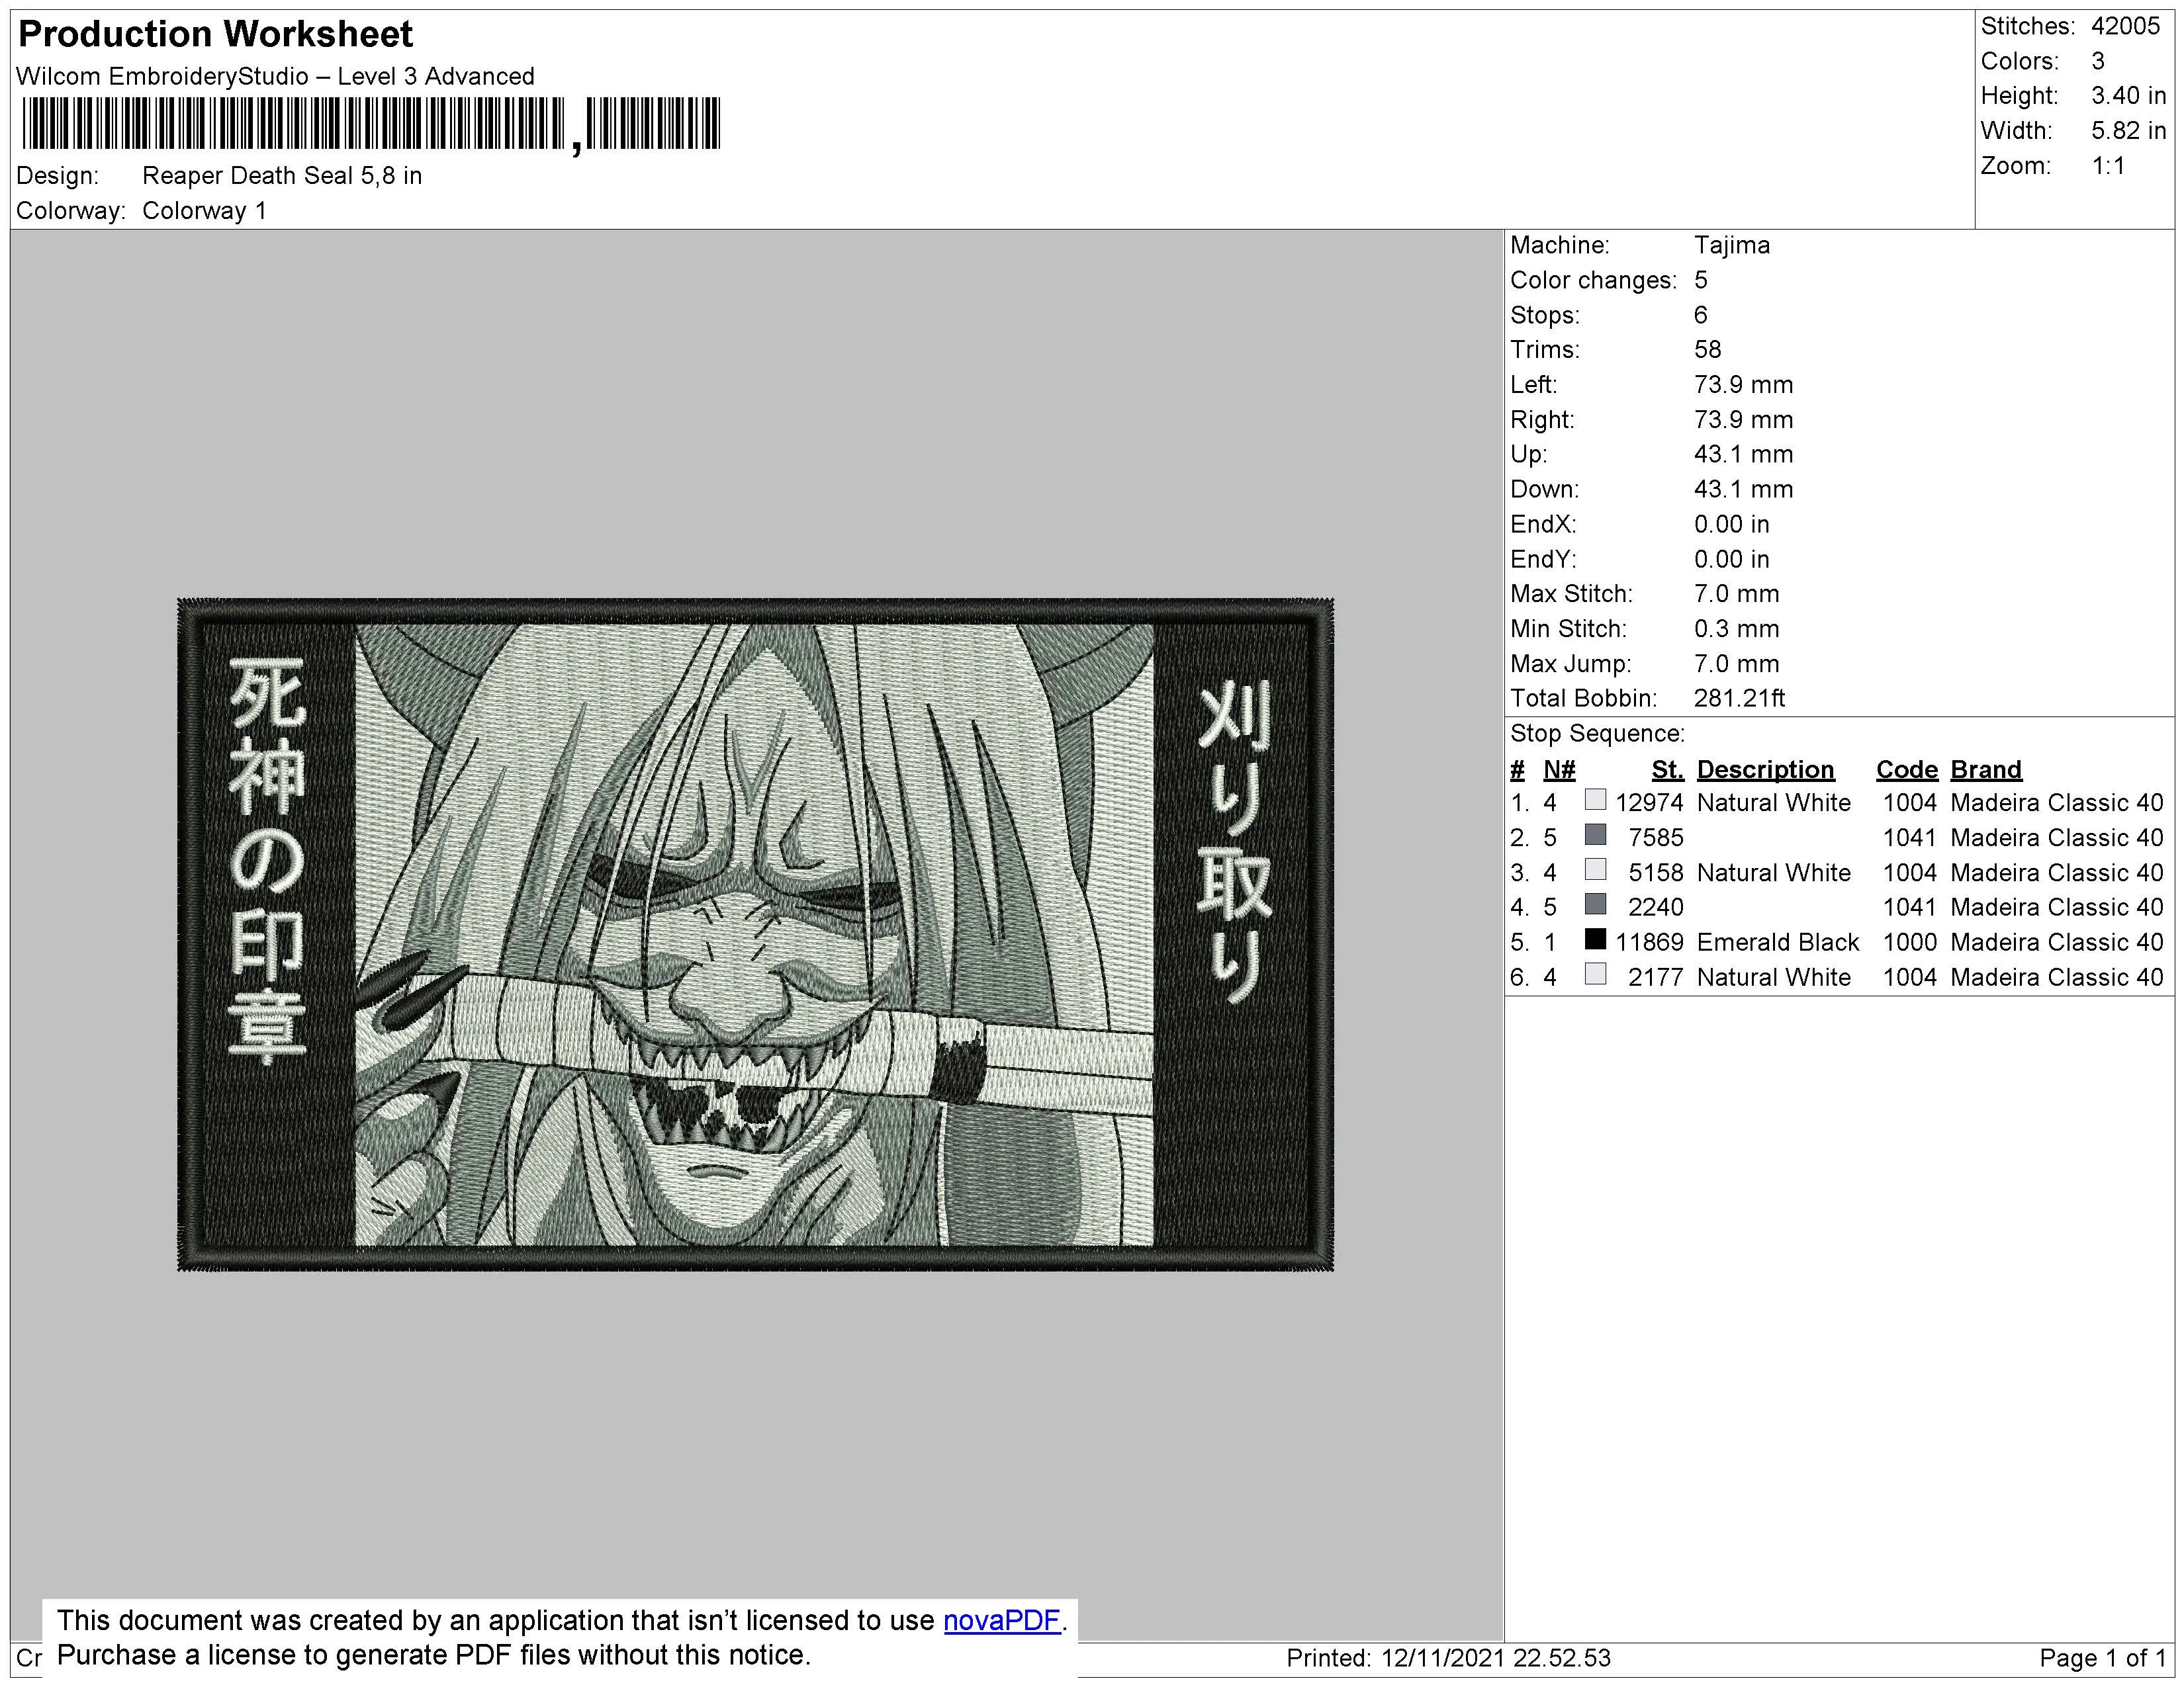Click the Stops value 6
Image resolution: width=2184 pixels, height=1687 pixels.
pyautogui.click(x=1700, y=315)
